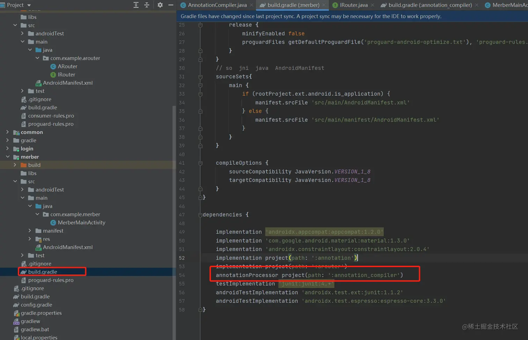Close the build.gradle (:merber) tab
The width and height of the screenshot is (528, 340).
pyautogui.click(x=324, y=5)
